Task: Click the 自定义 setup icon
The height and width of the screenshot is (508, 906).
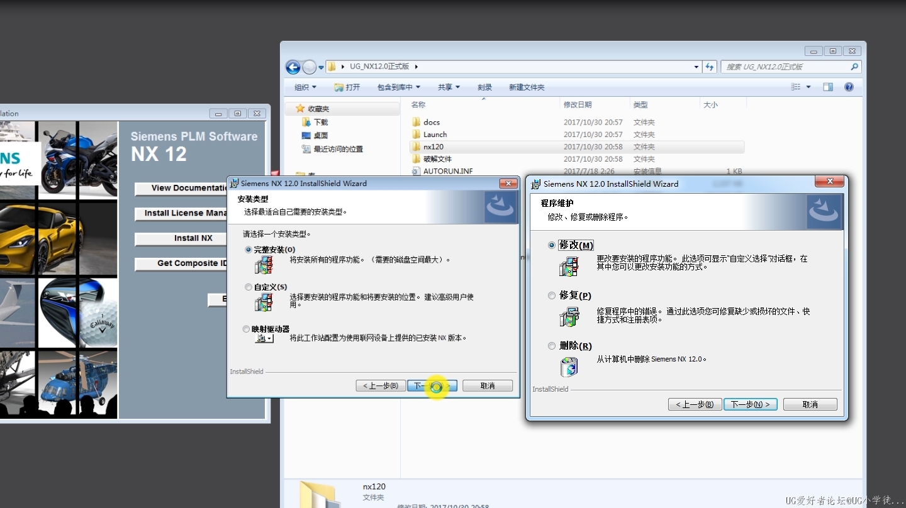Action: click(264, 302)
